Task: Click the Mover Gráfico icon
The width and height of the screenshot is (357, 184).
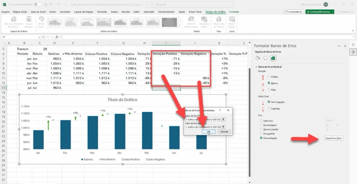Action: pyautogui.click(x=232, y=19)
